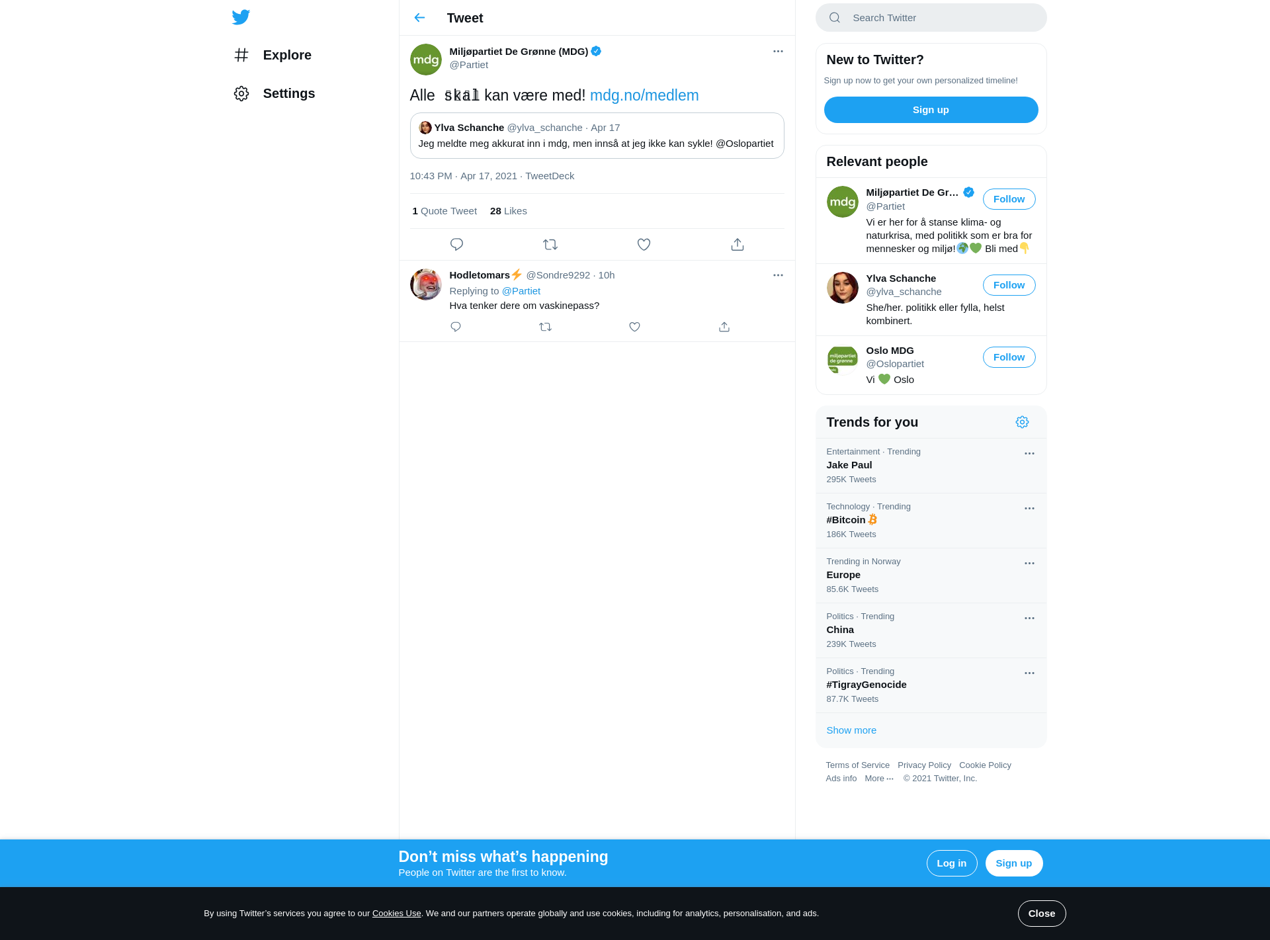Retweet the Hodletomars reply
This screenshot has height=940, width=1270.
coord(545,327)
